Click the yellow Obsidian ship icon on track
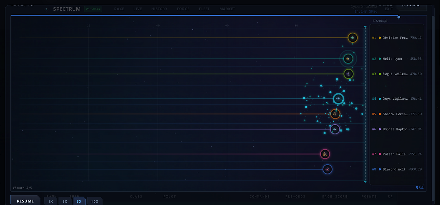440x205 pixels. [353, 38]
